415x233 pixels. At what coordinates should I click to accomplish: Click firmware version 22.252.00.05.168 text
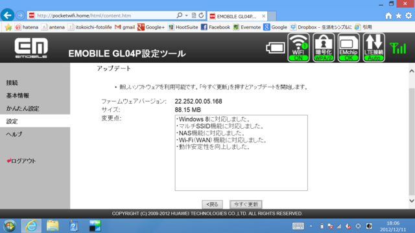click(x=198, y=102)
